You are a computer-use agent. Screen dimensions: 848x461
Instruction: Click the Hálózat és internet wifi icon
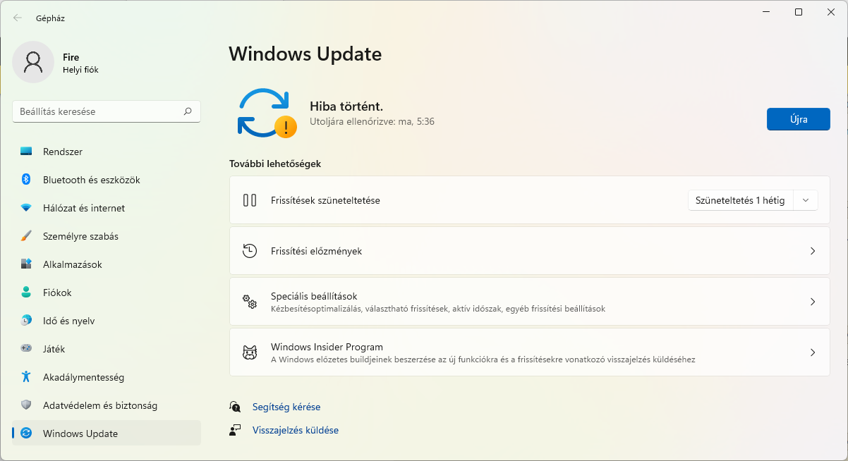pos(26,208)
